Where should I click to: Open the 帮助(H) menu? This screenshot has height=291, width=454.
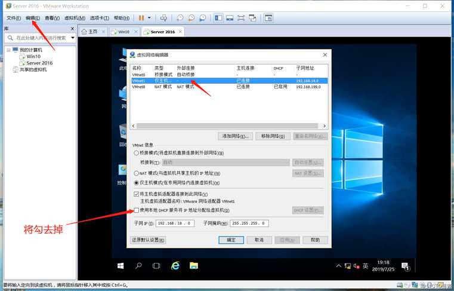coord(122,18)
